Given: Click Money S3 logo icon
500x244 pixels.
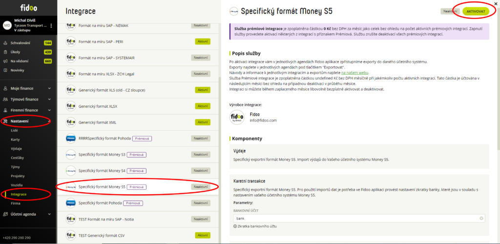Looking at the screenshot, I should pos(71,155).
